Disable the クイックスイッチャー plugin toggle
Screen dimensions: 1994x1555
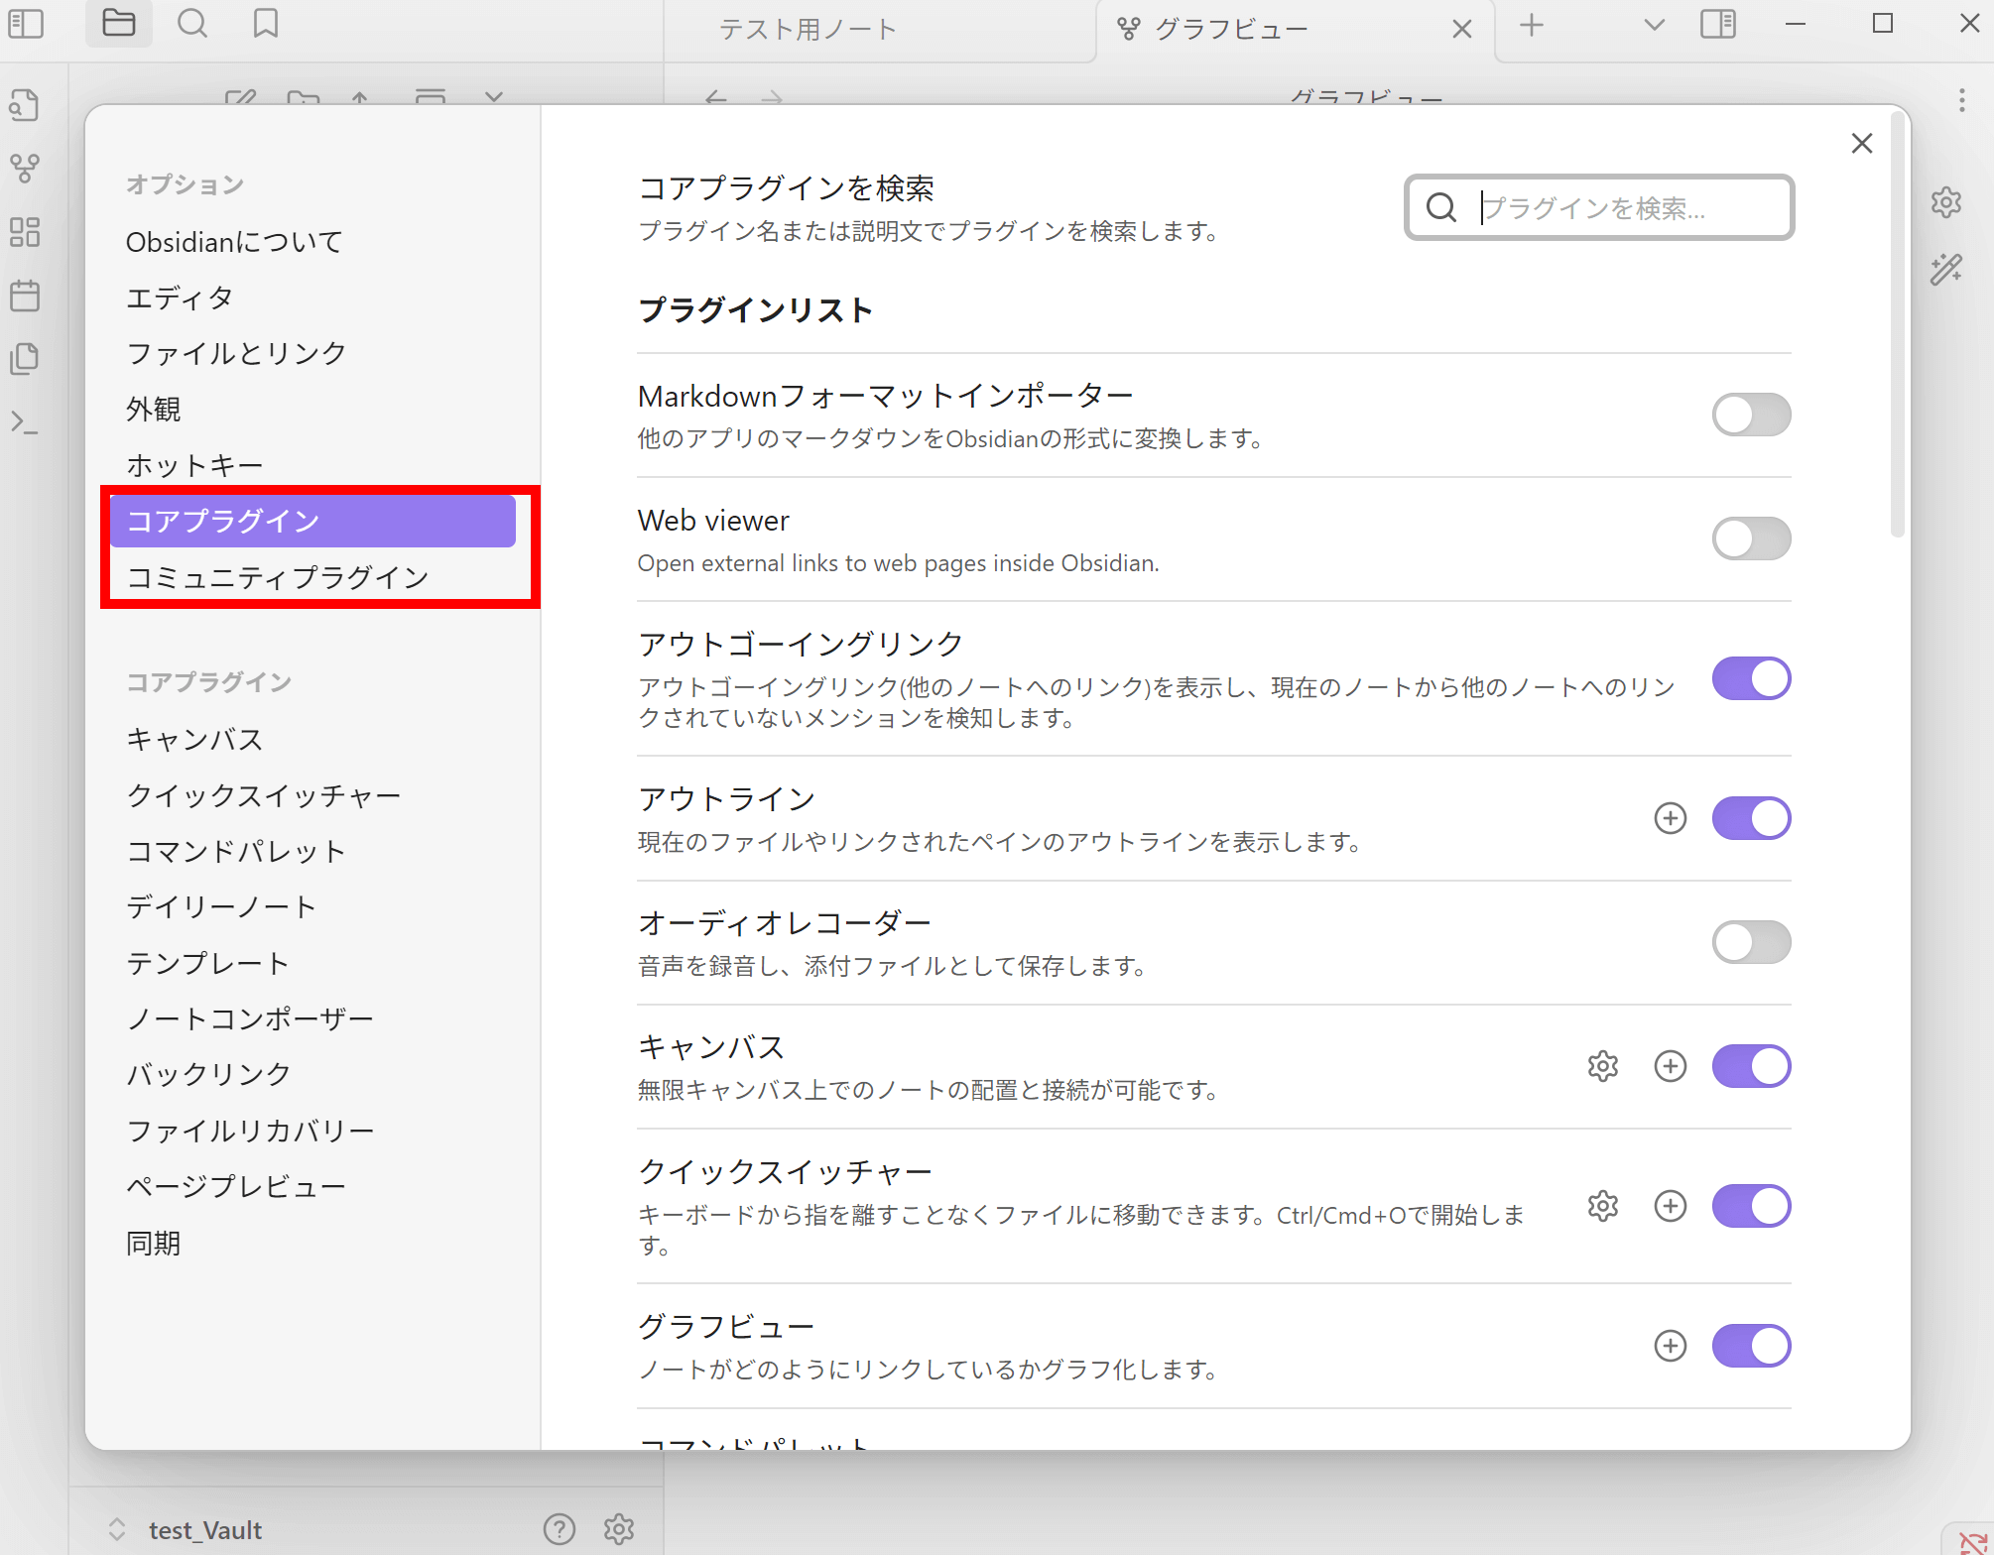point(1751,1206)
